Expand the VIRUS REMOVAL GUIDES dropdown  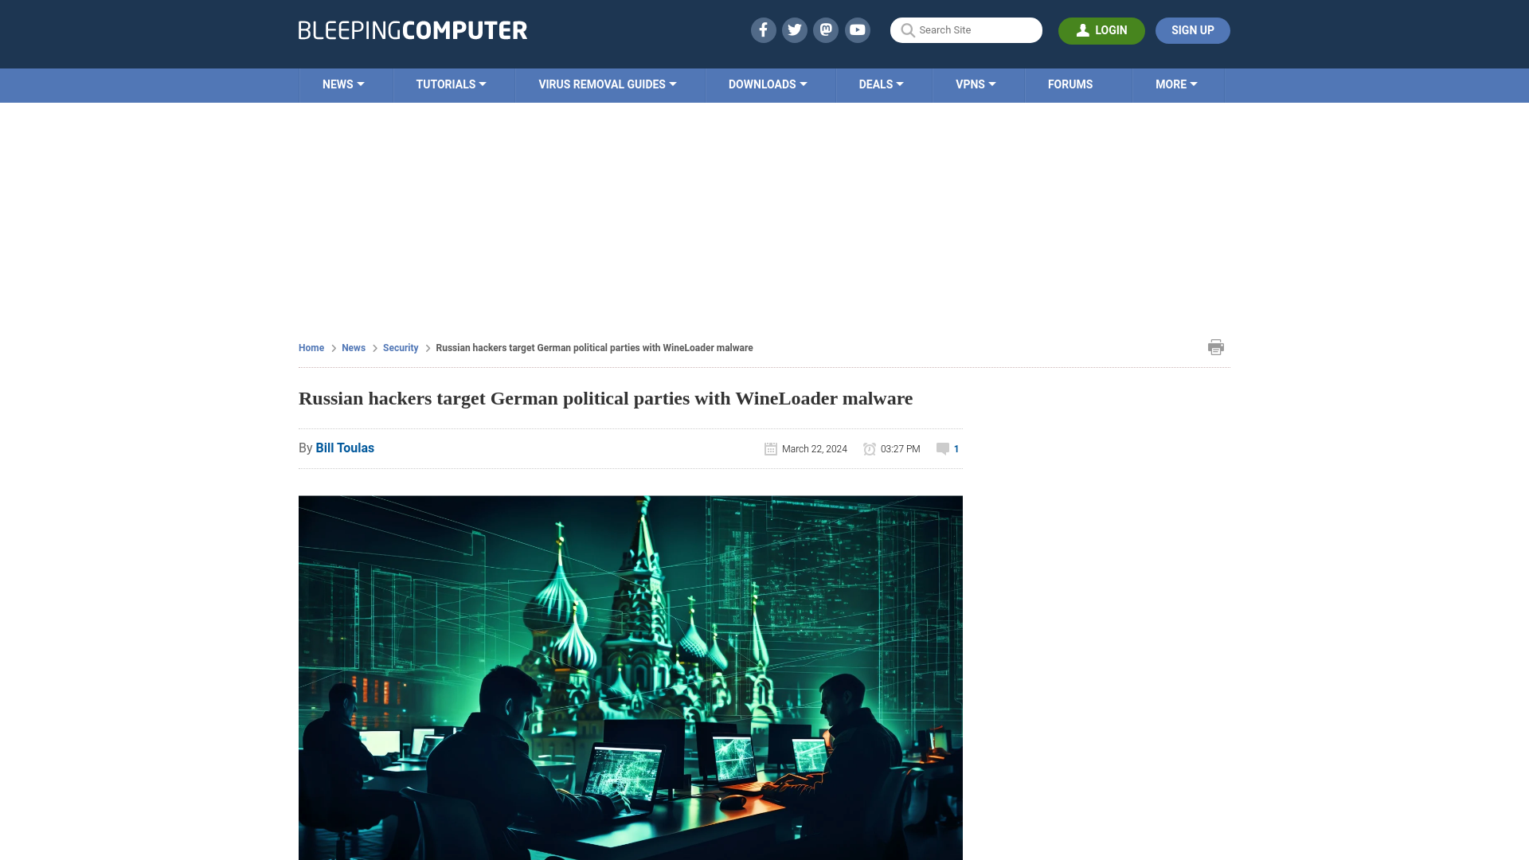[607, 84]
